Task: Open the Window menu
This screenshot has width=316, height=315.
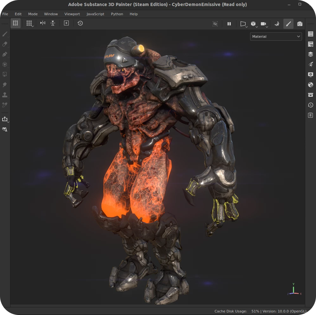Action: pyautogui.click(x=51, y=14)
